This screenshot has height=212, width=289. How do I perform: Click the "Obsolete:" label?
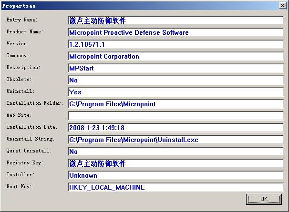pyautogui.click(x=19, y=80)
